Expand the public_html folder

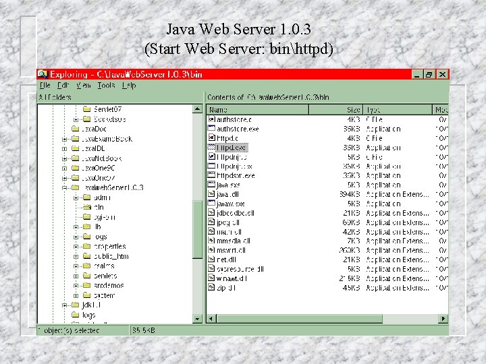click(x=76, y=256)
